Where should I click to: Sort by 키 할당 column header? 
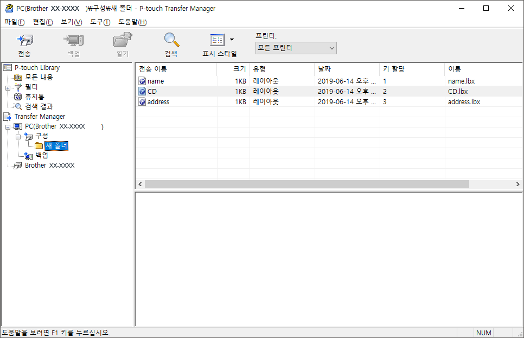click(412, 69)
